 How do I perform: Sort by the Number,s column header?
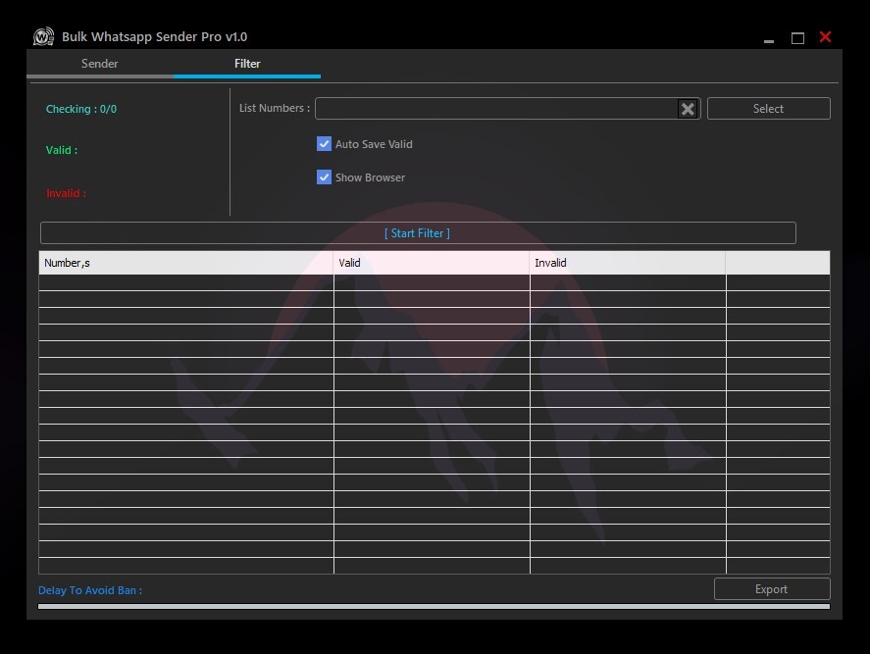click(186, 263)
